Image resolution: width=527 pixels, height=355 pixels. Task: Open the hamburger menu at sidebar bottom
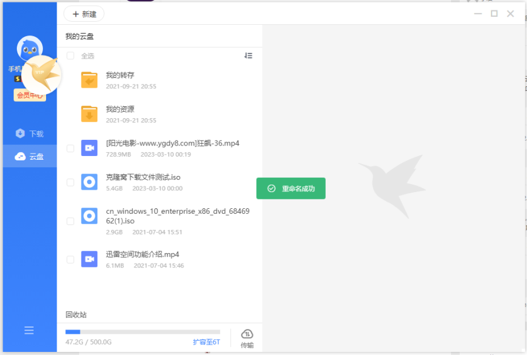click(29, 330)
